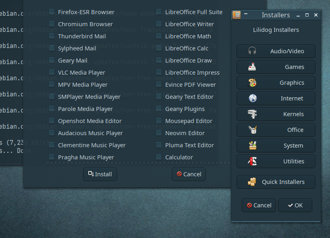330x238 pixels.
Task: Open Office installers pencil cup icon
Action: tap(253, 130)
